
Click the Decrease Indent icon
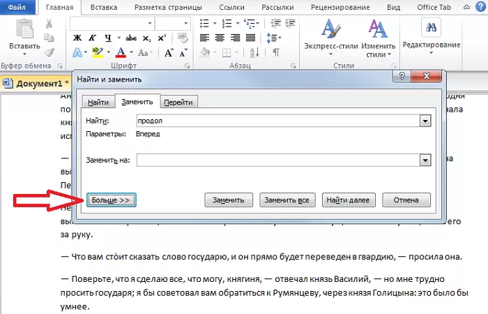point(275,23)
